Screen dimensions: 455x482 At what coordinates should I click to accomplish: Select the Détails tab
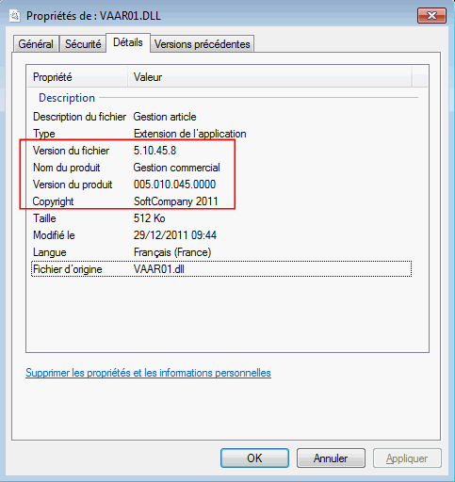tap(128, 42)
